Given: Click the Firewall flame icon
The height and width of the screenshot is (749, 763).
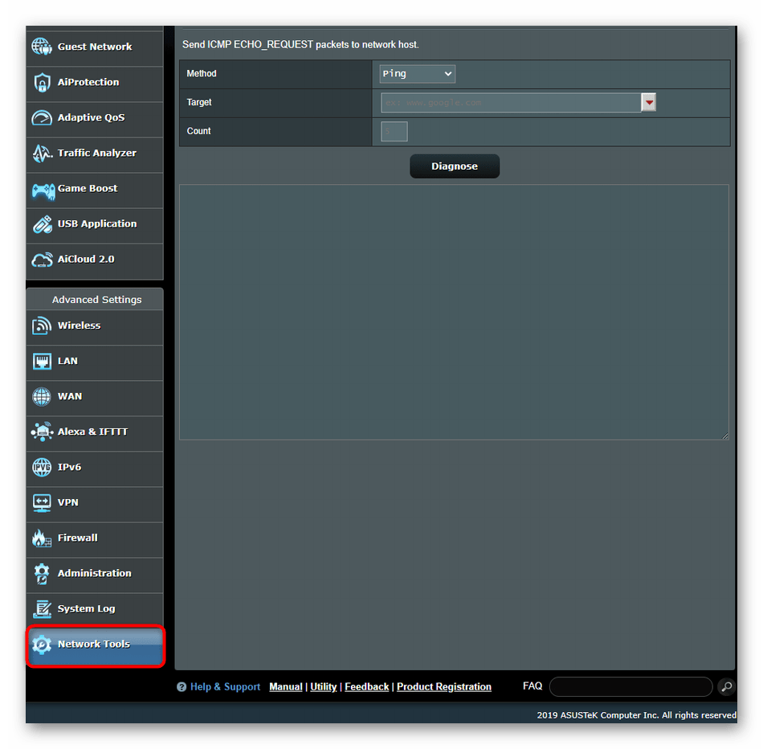Looking at the screenshot, I should pos(42,538).
